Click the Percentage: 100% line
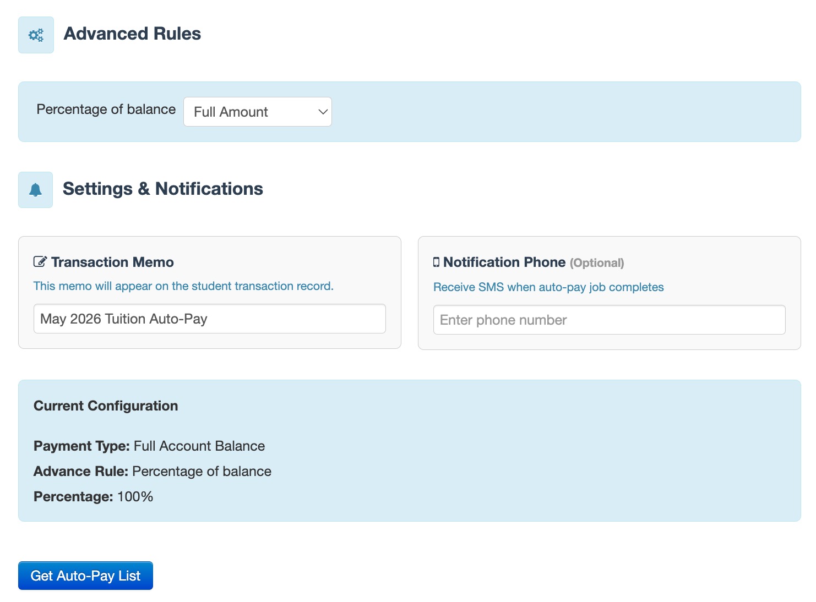Image resolution: width=816 pixels, height=602 pixels. 94,496
